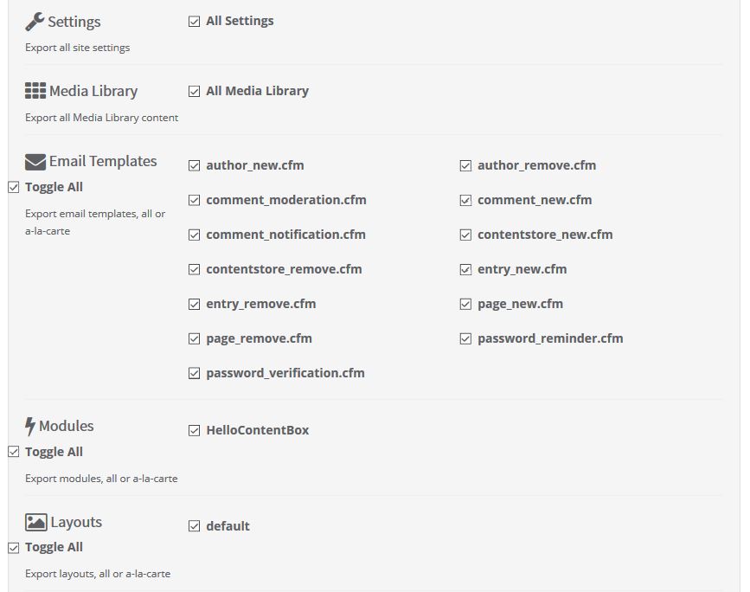
Task: Uncheck the All Media Library checkbox
Action: (195, 91)
